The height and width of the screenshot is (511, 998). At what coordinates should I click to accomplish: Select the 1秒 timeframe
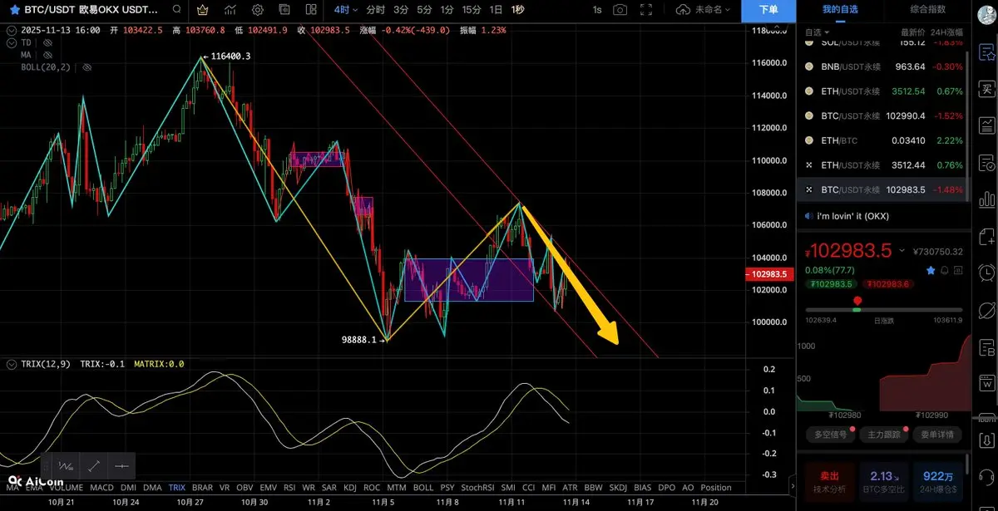518,10
